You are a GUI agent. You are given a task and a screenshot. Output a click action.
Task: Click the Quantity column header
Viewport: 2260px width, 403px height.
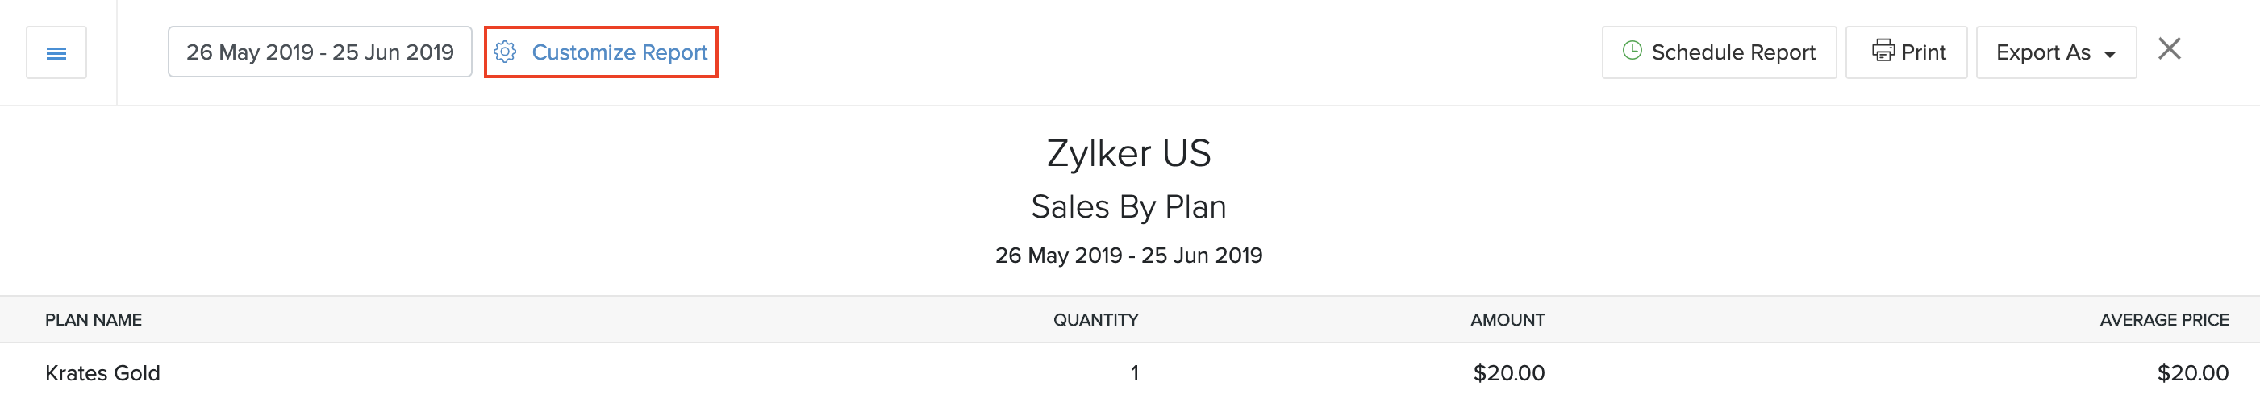click(1095, 320)
